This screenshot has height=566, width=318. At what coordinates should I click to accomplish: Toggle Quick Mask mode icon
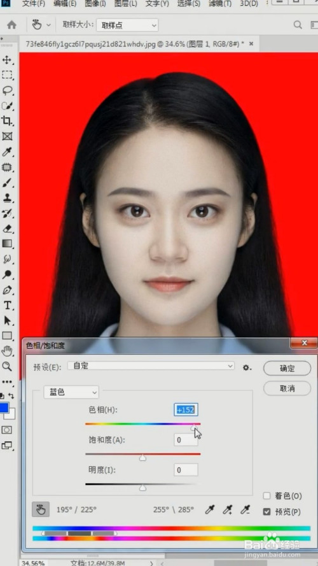click(7, 430)
